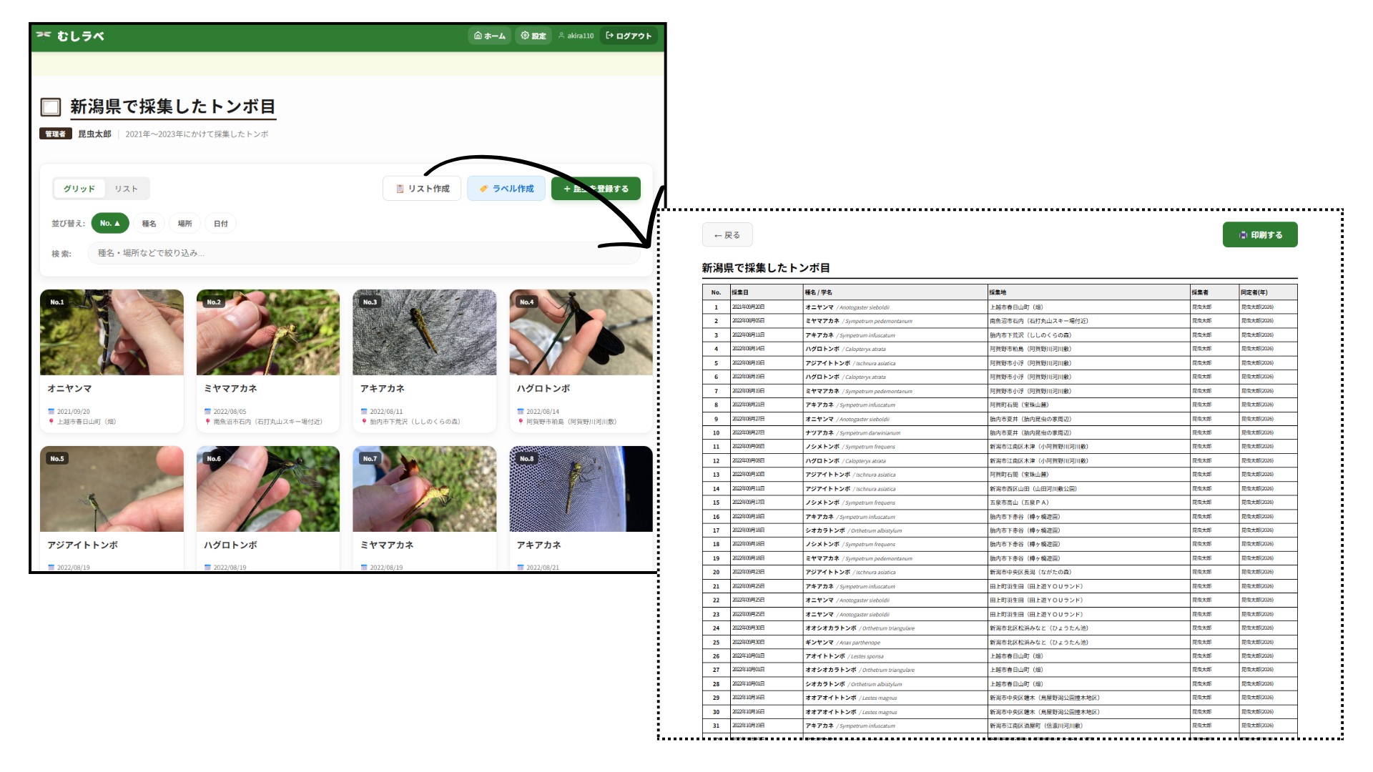Toggle the No. ascending sort order

109,223
